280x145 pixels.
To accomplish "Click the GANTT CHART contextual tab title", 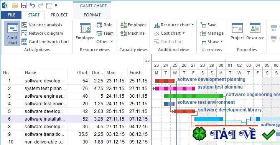I will pyautogui.click(x=93, y=6).
